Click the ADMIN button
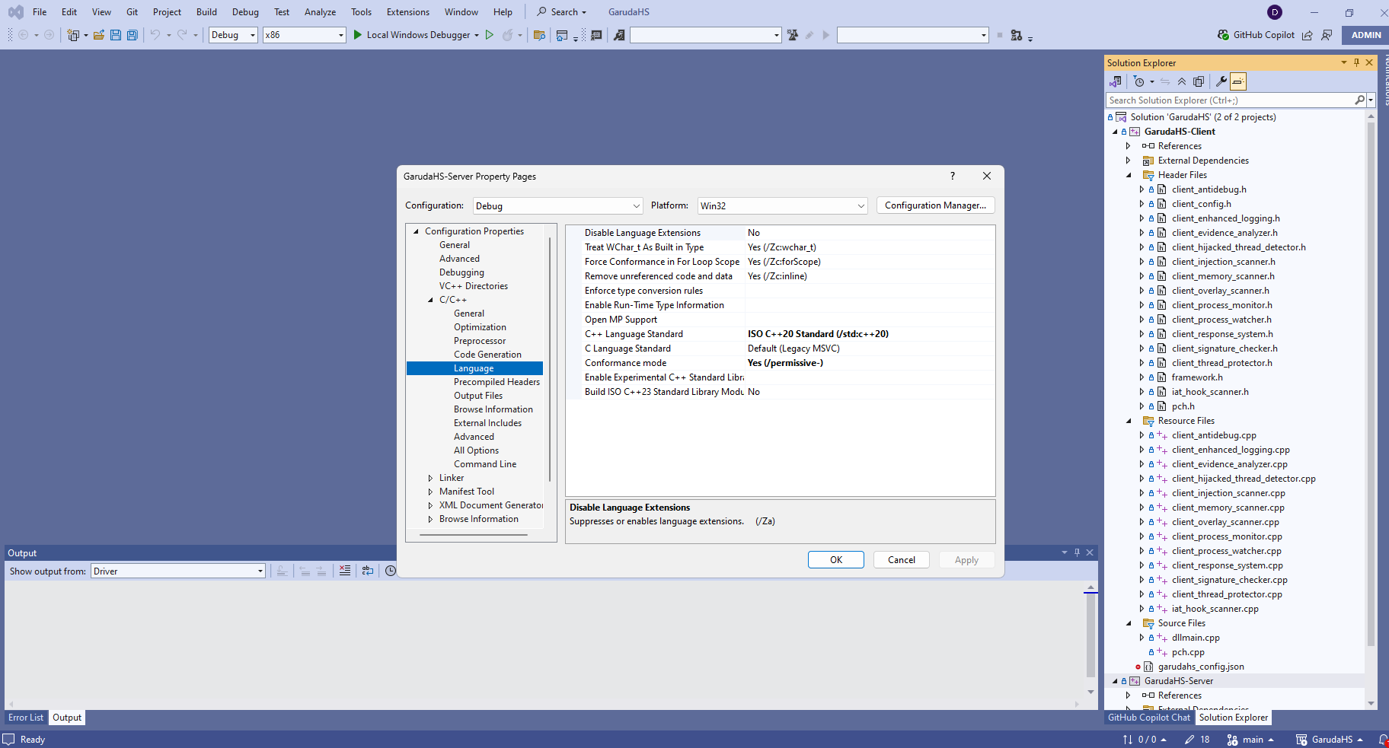The height and width of the screenshot is (748, 1389). 1366,35
